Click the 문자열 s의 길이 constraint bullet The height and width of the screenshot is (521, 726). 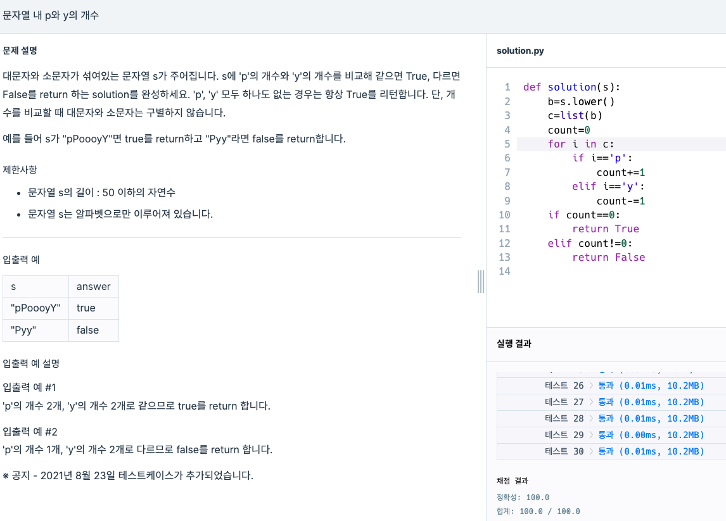point(101,192)
